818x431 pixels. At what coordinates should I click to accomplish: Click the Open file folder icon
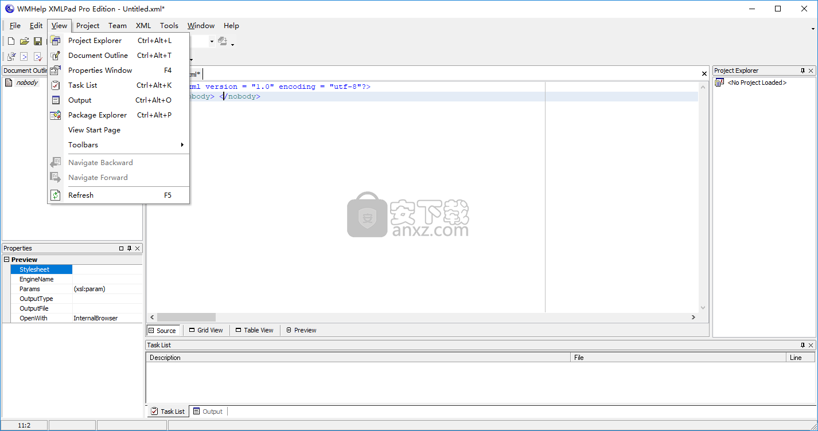click(x=25, y=41)
